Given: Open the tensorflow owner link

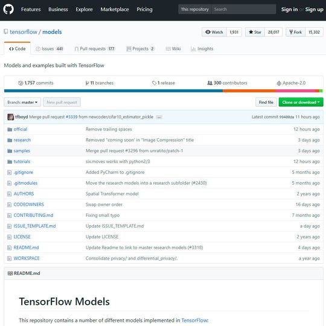Looking at the screenshot, I should [24, 32].
